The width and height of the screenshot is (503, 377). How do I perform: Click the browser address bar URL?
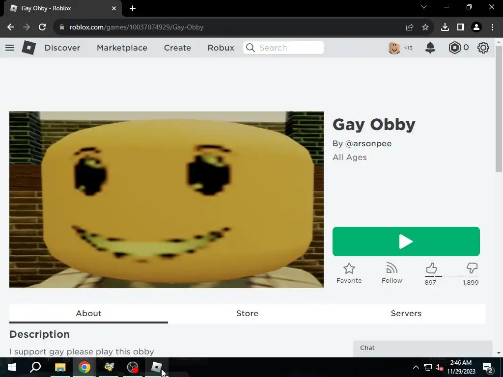[x=137, y=27]
